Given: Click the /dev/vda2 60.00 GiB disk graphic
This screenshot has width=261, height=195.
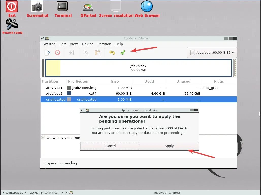Looking at the screenshot, I should (x=139, y=68).
